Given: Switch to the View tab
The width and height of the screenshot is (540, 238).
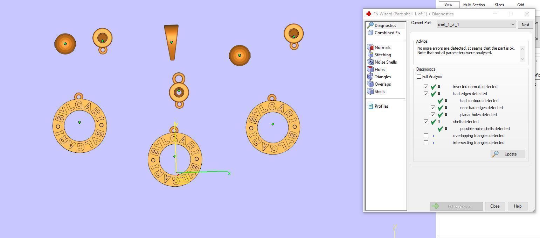Looking at the screenshot, I should point(448,5).
